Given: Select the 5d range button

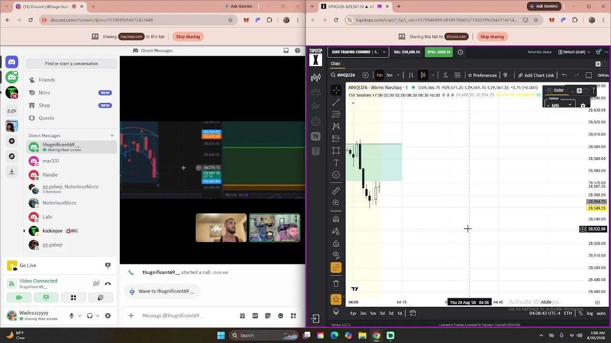Looking at the screenshot, I should coord(382,313).
